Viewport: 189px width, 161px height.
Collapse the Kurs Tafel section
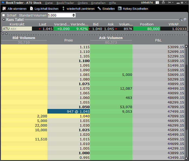click(x=4, y=20)
